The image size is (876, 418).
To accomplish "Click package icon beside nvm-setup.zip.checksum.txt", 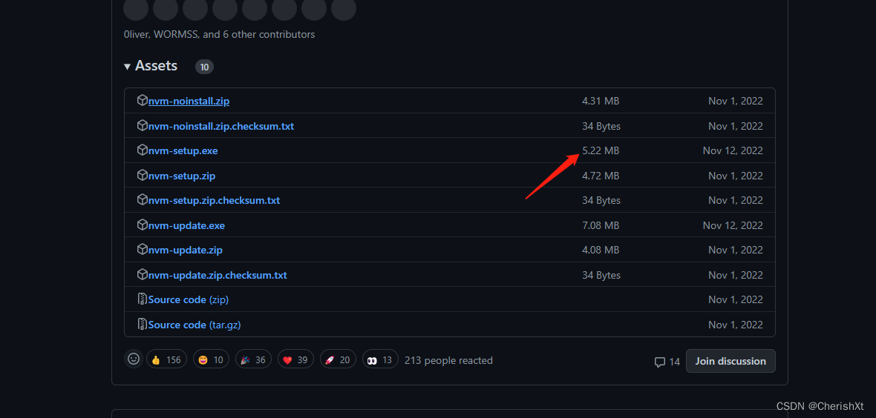I will [142, 200].
